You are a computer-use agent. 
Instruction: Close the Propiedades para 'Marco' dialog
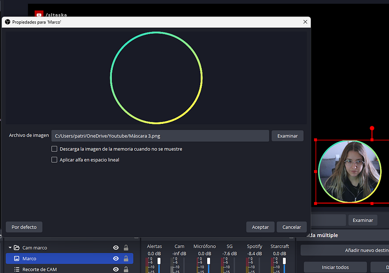(x=305, y=22)
